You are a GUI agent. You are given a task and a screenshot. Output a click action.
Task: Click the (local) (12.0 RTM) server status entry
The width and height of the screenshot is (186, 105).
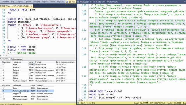click(x=141, y=103)
